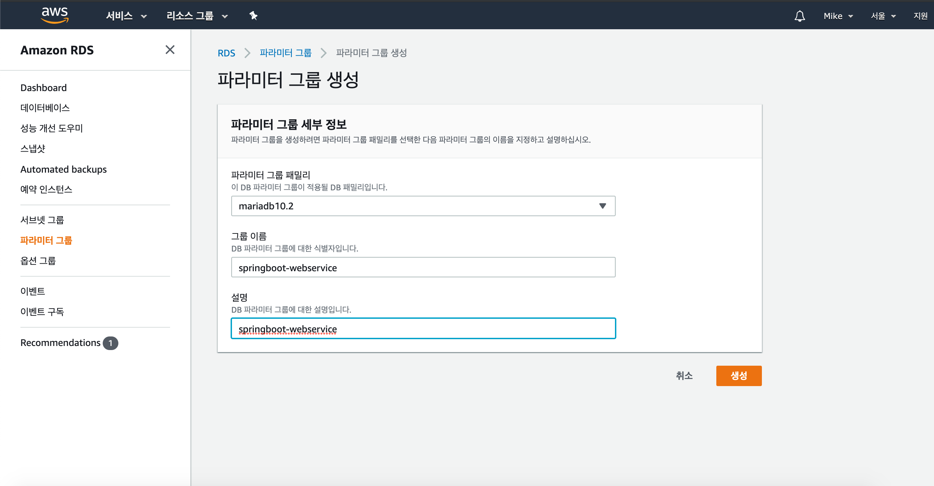Viewport: 934px width, 486px height.
Task: Open the notifications bell icon
Action: pos(800,16)
